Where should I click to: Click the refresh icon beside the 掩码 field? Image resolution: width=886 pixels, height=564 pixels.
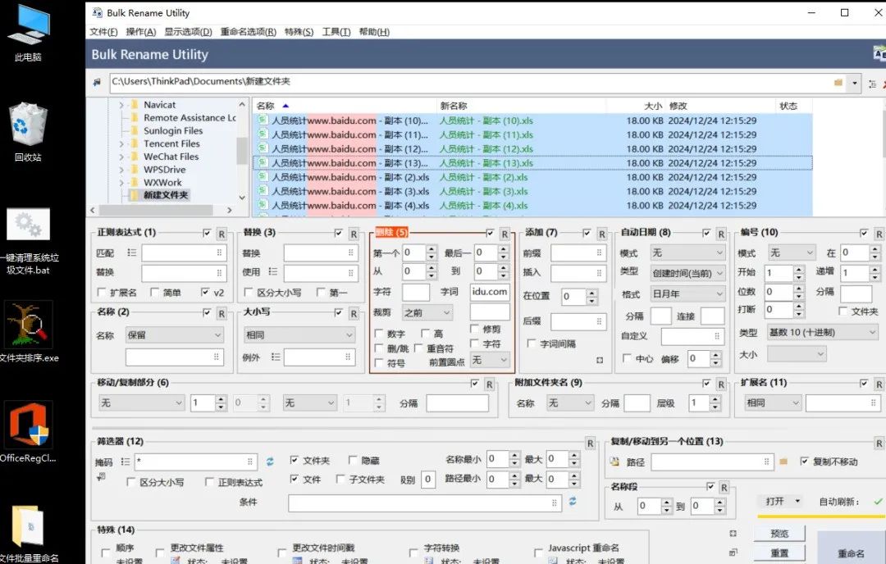point(270,462)
